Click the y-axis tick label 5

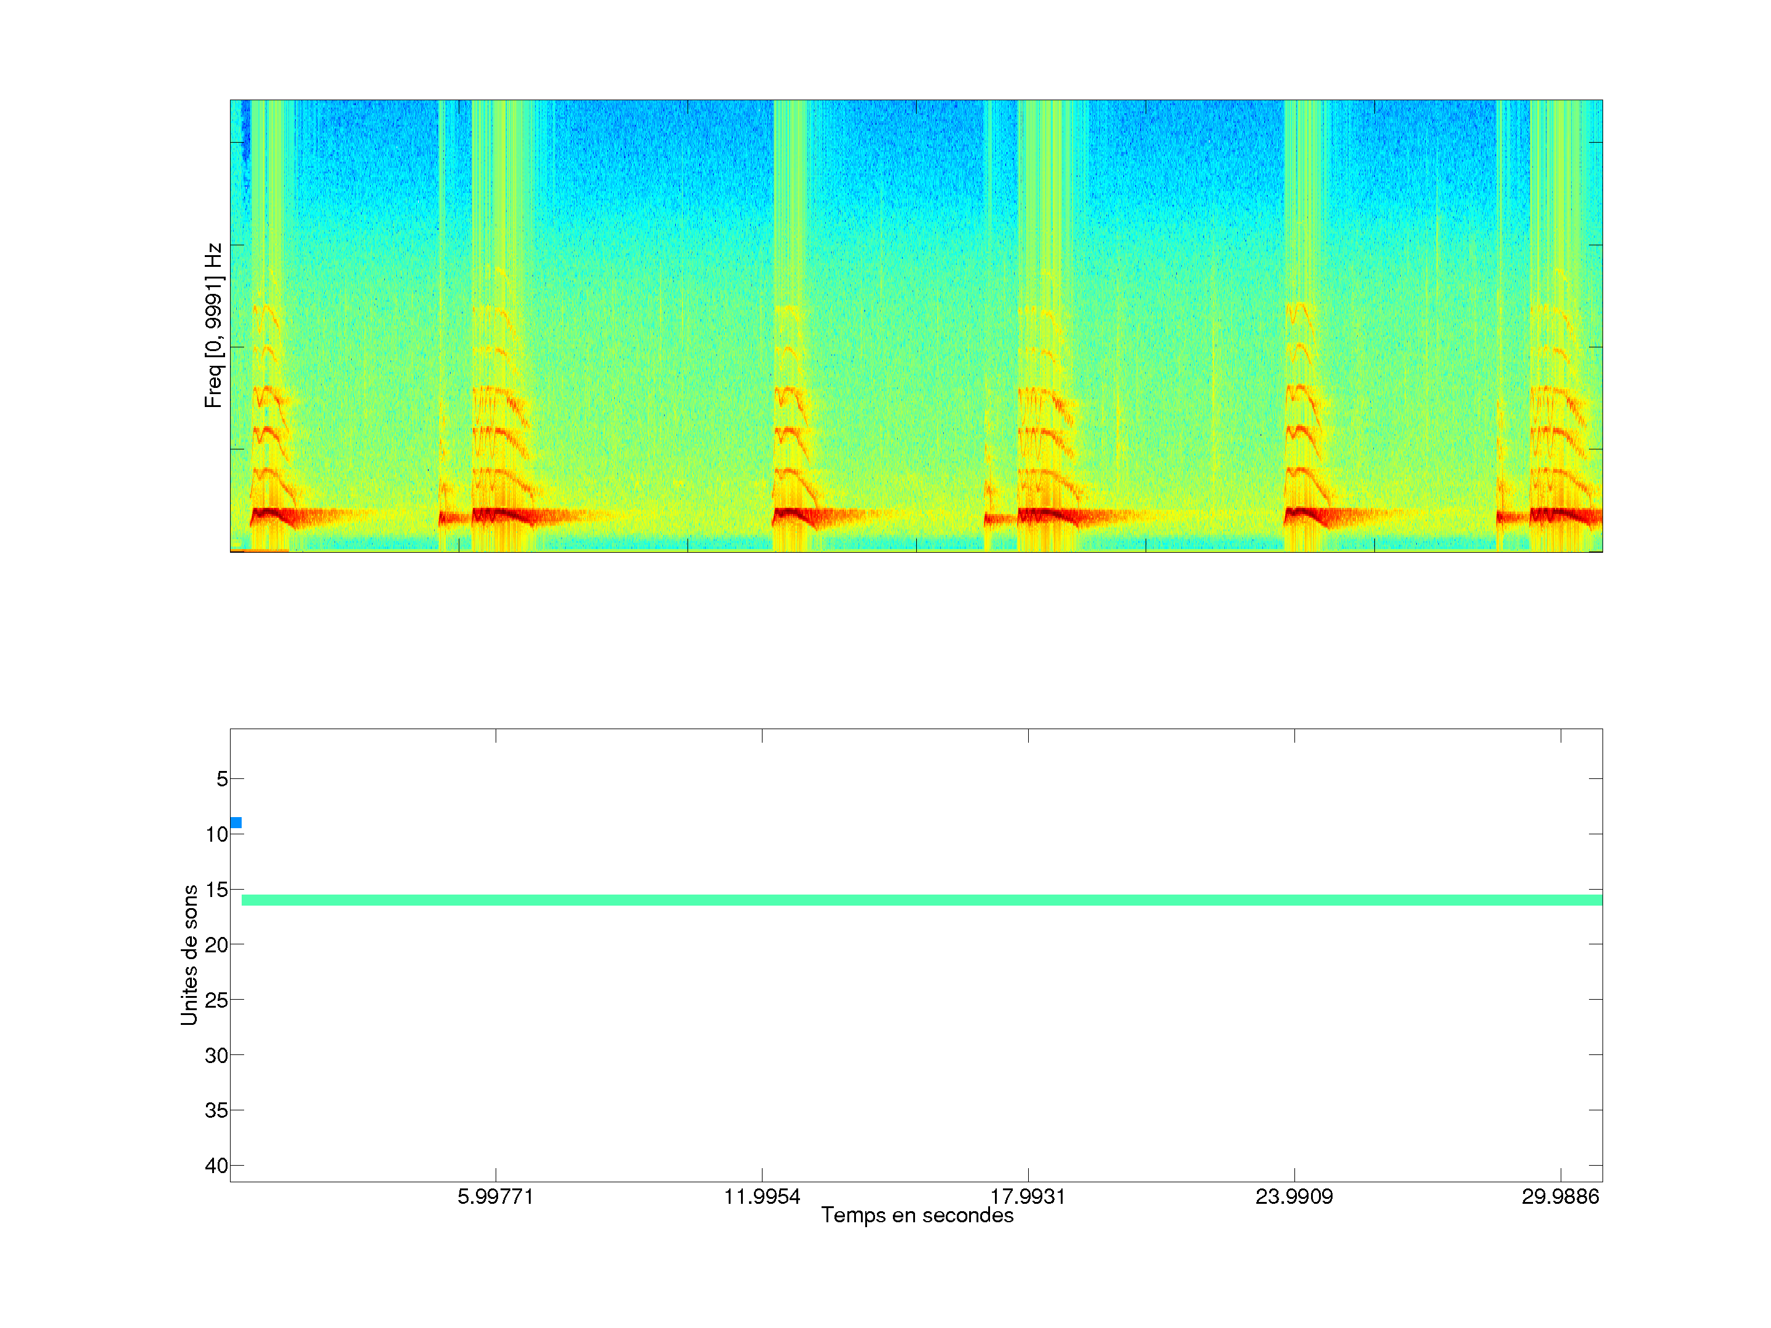click(222, 779)
